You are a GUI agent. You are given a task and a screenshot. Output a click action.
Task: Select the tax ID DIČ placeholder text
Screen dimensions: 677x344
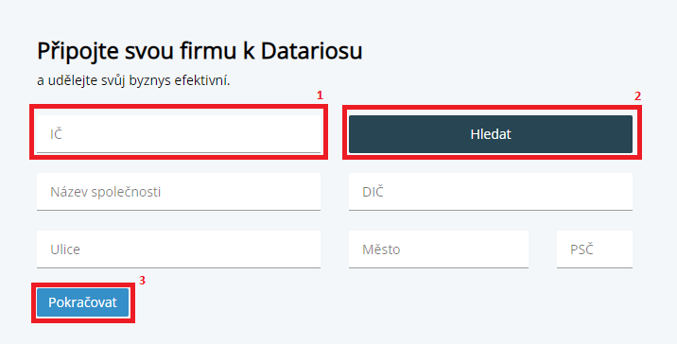point(373,192)
